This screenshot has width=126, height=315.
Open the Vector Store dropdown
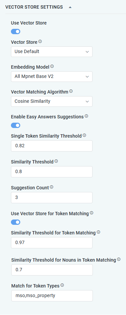click(52, 52)
